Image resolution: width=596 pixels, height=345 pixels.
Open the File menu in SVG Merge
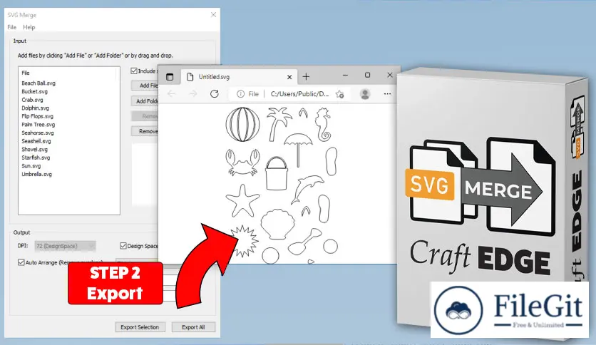coord(12,27)
